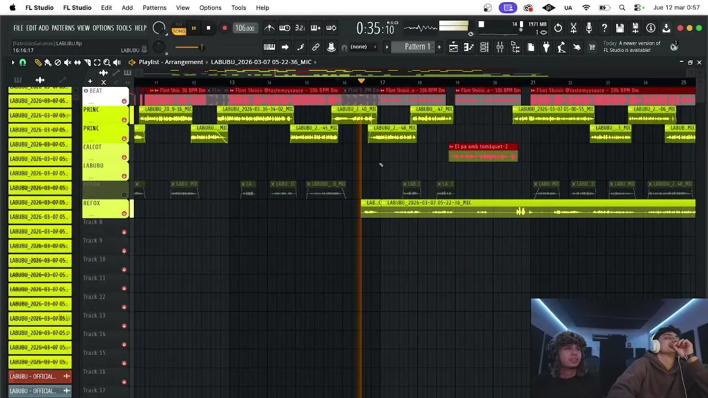The image size is (708, 398).
Task: Open the FILE menu in FL toolbar
Action: tap(18, 28)
